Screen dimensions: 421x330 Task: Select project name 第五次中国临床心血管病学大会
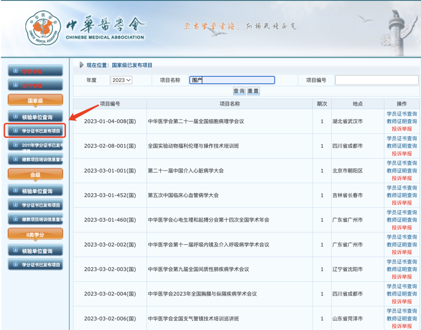click(183, 195)
